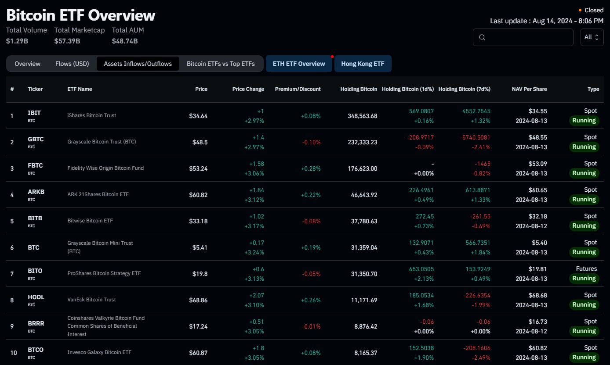Open the GBTC ticker link
The image size is (610, 365).
click(x=36, y=139)
